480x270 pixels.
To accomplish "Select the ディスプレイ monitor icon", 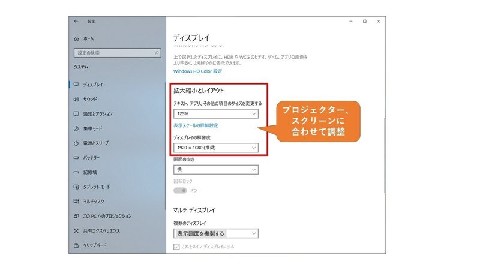I will [x=76, y=85].
